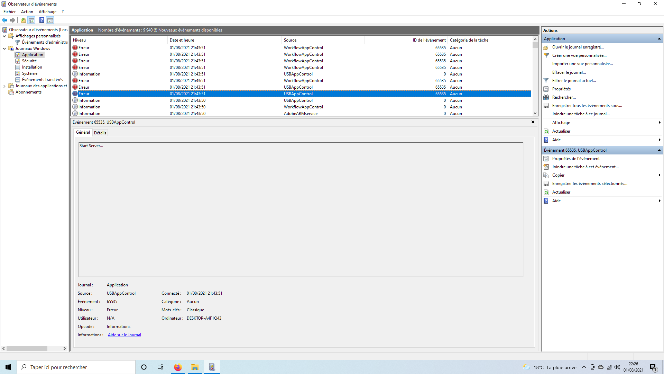Click Effacer le journal action
Image resolution: width=664 pixels, height=374 pixels.
(569, 72)
